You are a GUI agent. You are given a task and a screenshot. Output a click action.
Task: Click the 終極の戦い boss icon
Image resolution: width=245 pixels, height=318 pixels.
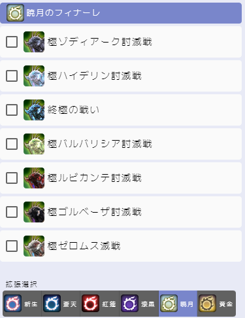[34, 110]
